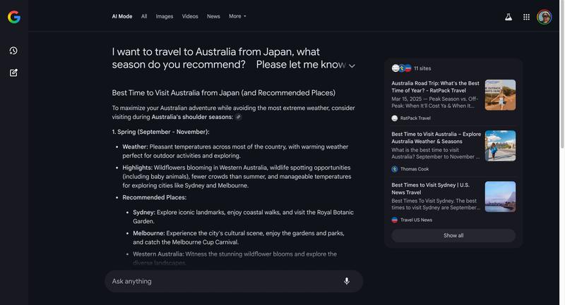Image resolution: width=565 pixels, height=305 pixels.
Task: Click the Show all sources button
Action: [x=453, y=235]
